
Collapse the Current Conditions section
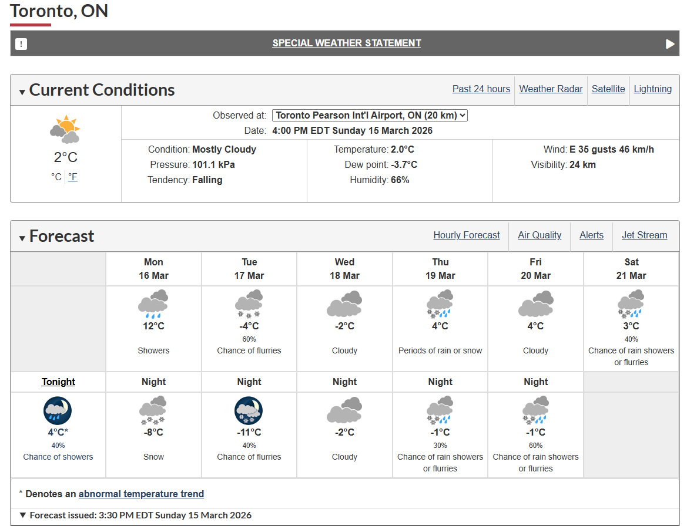(22, 92)
